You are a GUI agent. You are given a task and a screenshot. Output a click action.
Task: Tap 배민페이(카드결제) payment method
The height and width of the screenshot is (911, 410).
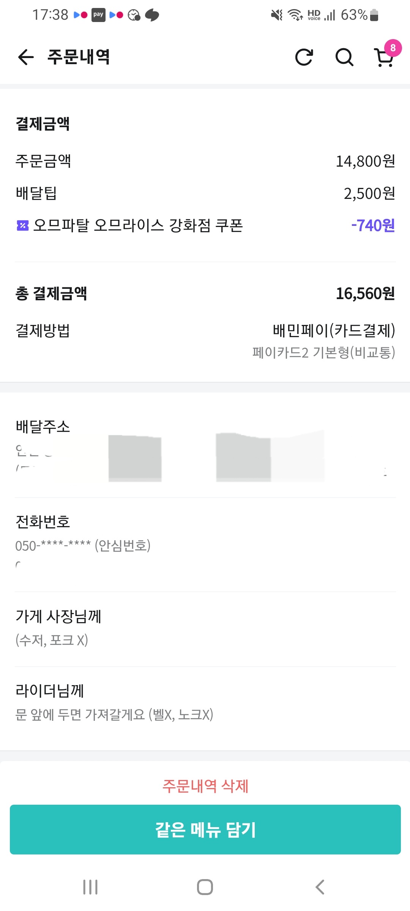[334, 330]
